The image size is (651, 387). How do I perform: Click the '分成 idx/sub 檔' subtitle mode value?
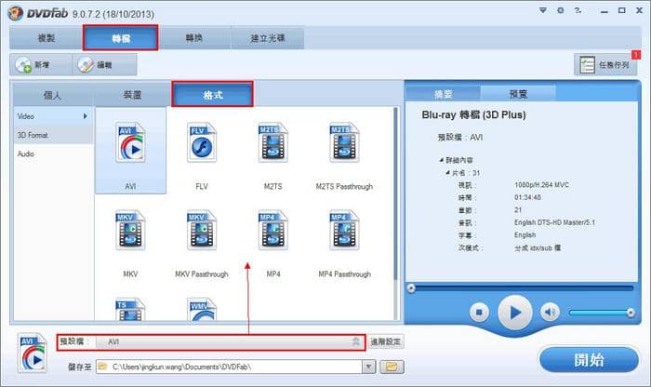[x=538, y=247]
